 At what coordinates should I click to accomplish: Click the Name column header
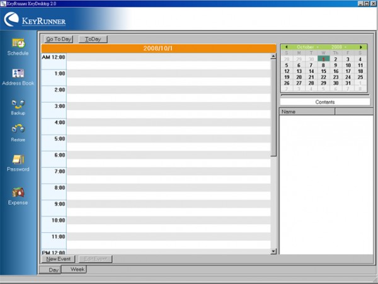(307, 111)
